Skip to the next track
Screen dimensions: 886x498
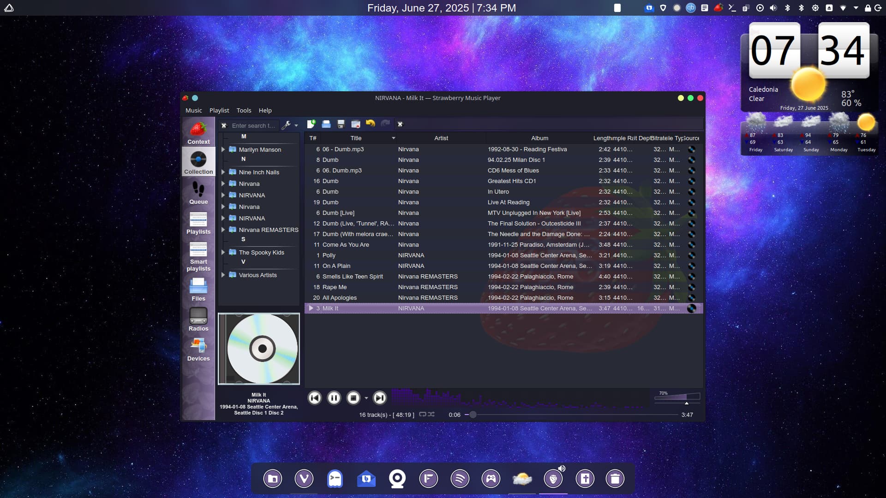pos(379,398)
